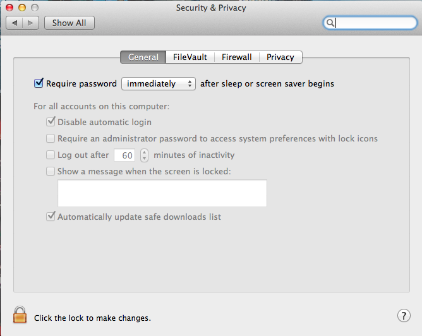Click the magnifying glass search icon
The image size is (422, 336).
tap(330, 23)
